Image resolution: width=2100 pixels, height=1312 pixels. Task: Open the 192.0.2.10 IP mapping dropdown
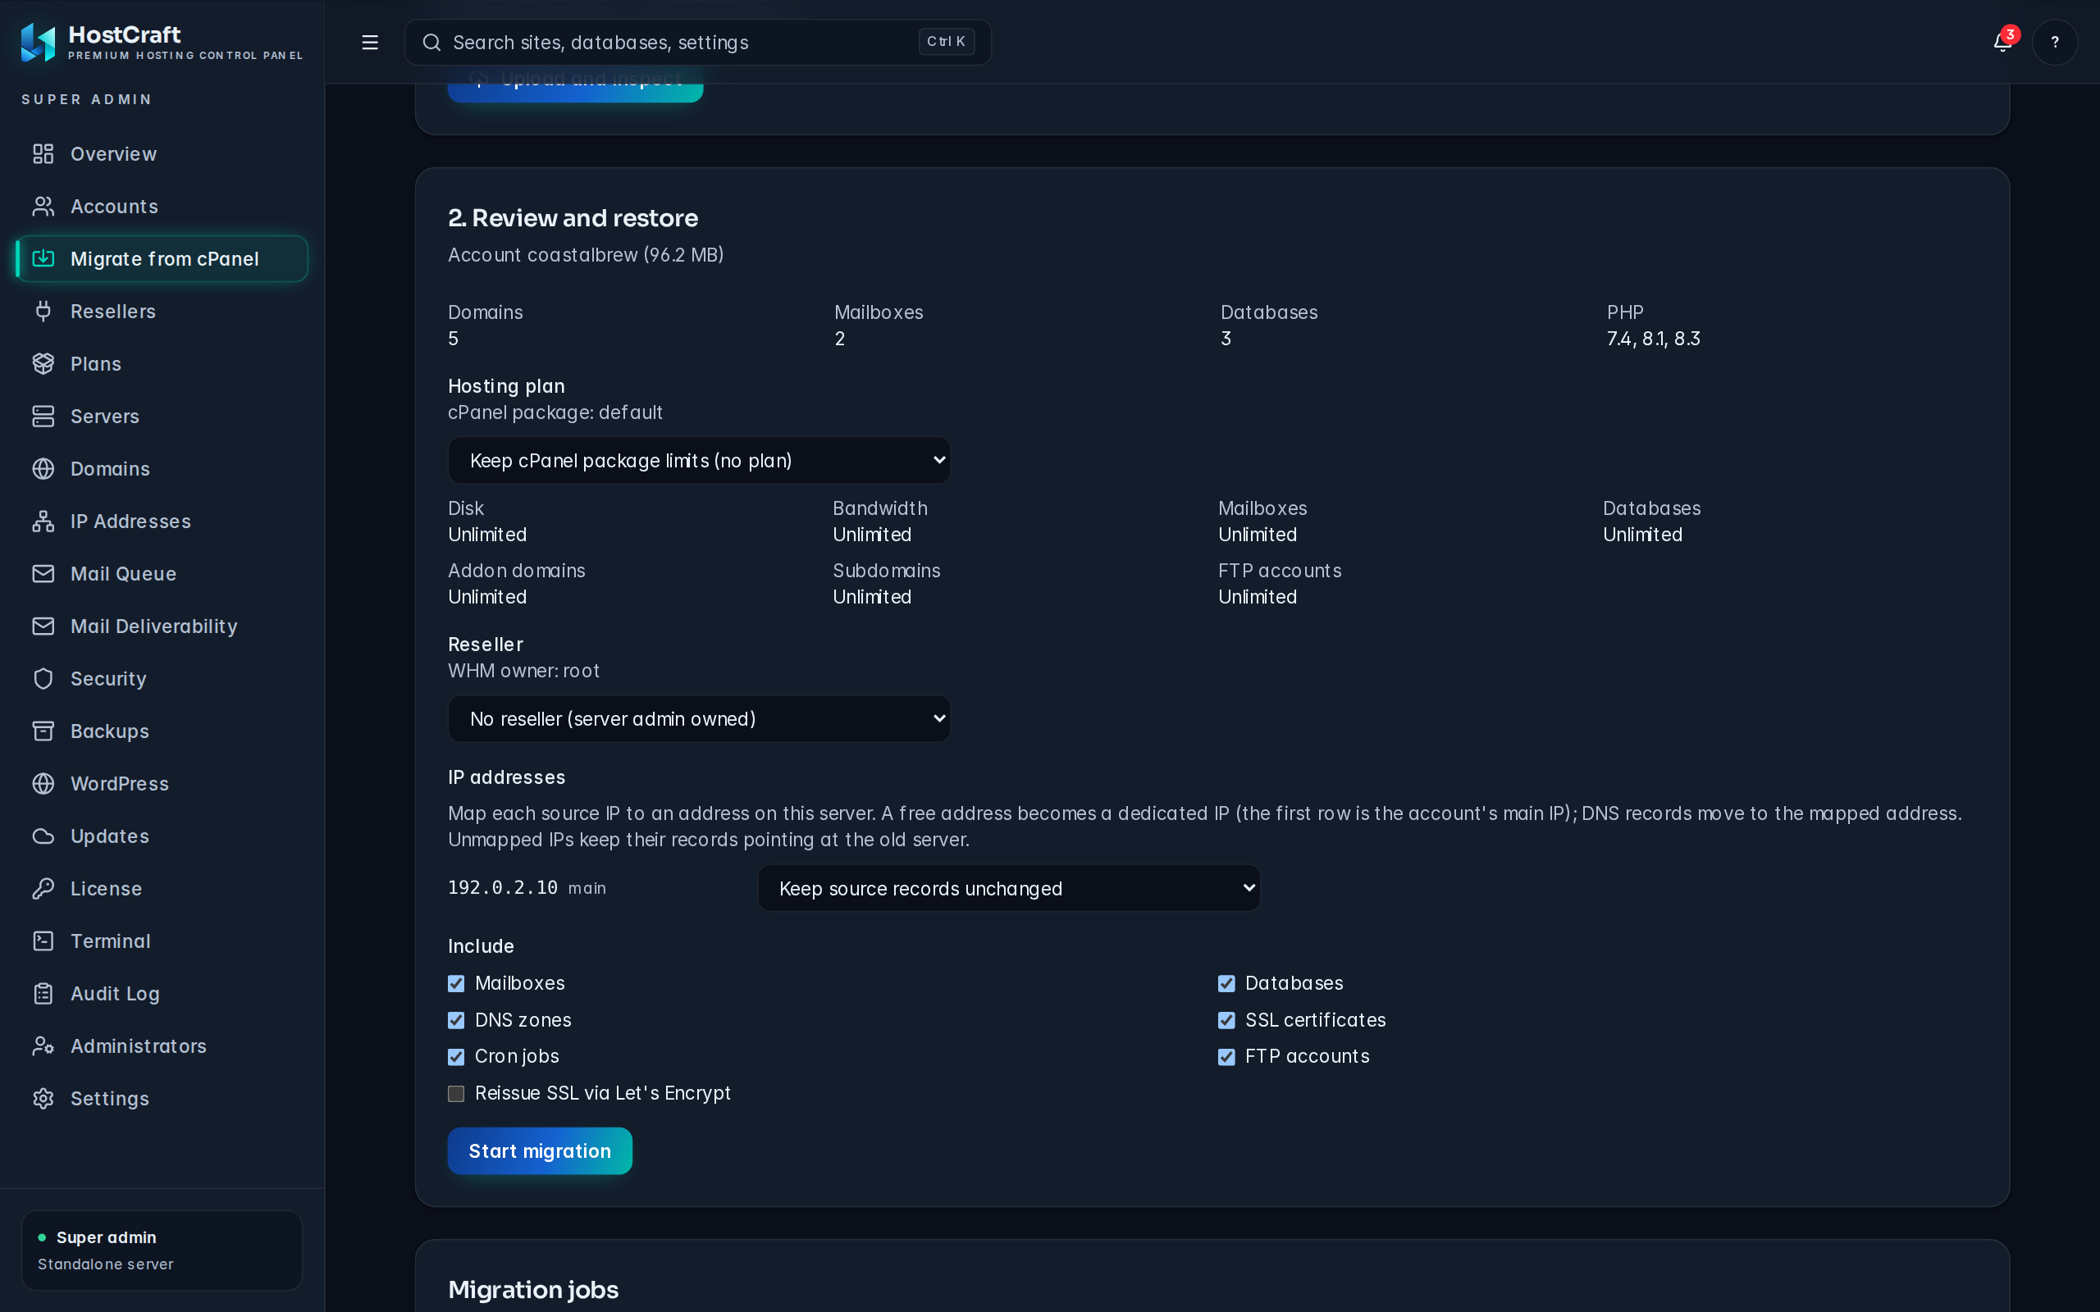pyautogui.click(x=1009, y=888)
